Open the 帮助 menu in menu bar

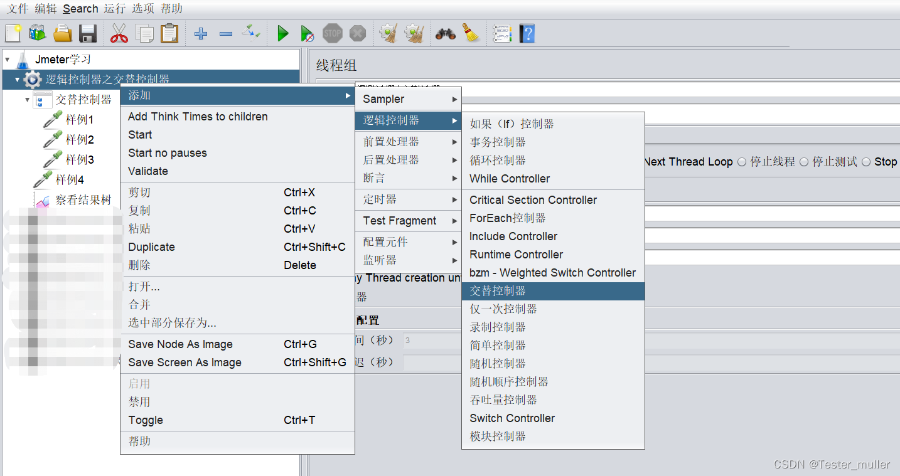point(171,9)
